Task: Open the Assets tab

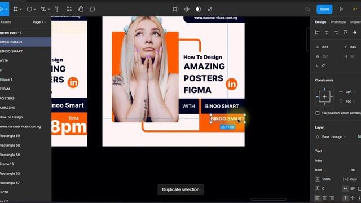Action: pos(6,22)
